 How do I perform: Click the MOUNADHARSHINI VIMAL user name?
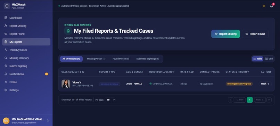28,119
